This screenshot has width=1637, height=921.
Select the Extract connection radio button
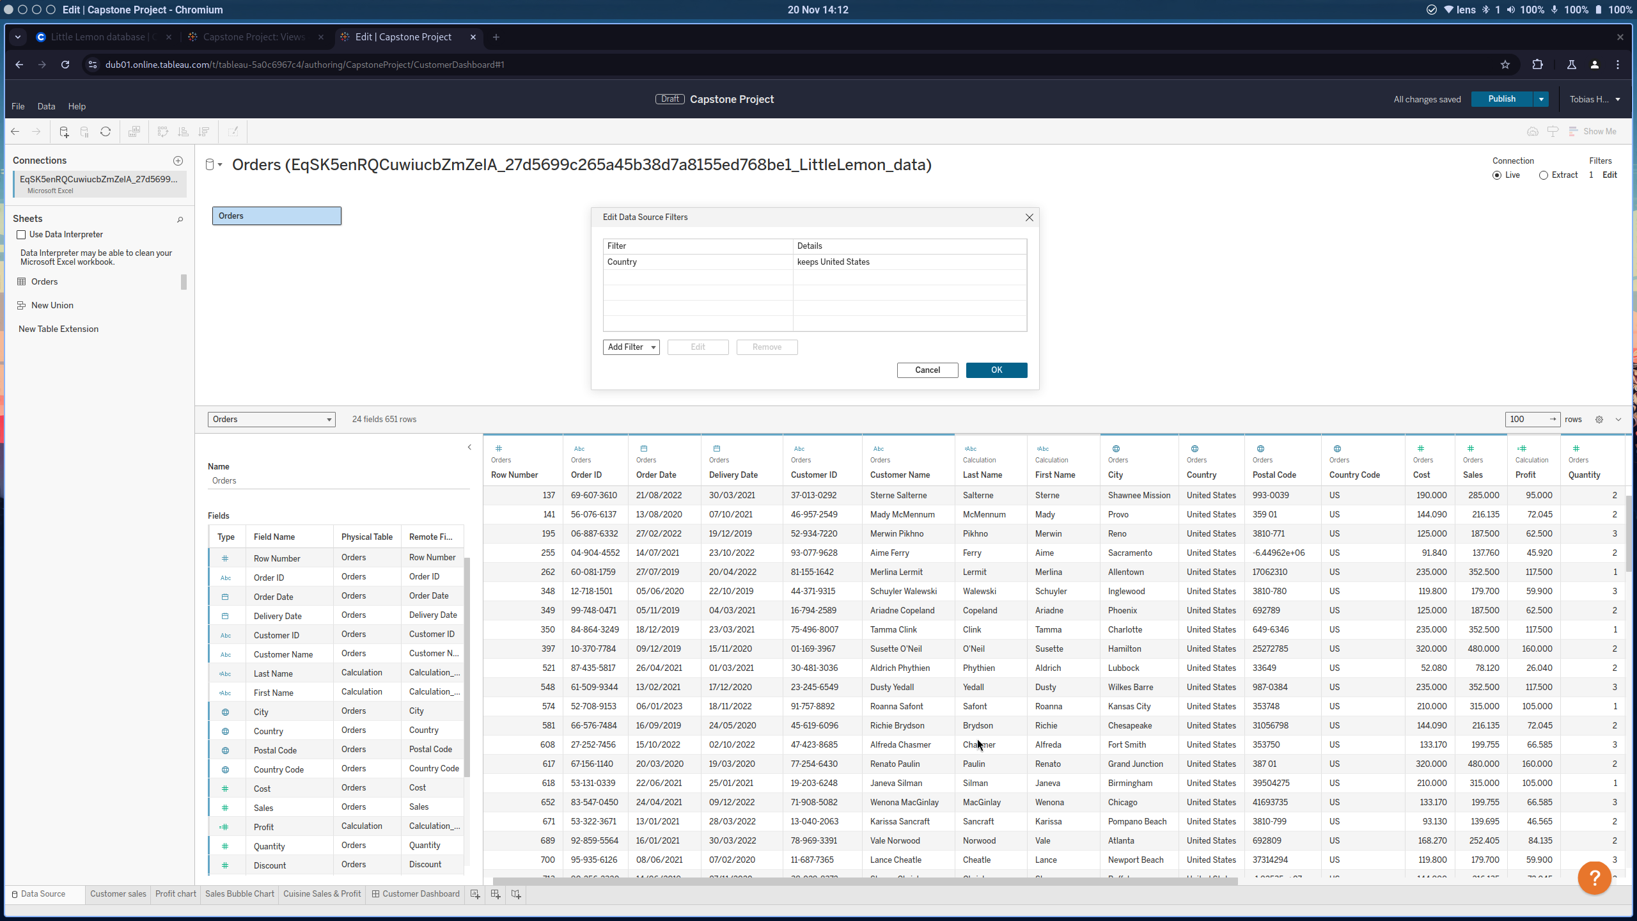[1544, 175]
